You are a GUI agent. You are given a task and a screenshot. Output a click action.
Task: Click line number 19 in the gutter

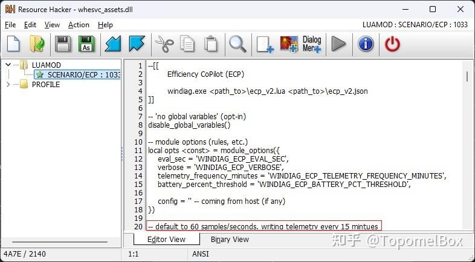point(138,218)
